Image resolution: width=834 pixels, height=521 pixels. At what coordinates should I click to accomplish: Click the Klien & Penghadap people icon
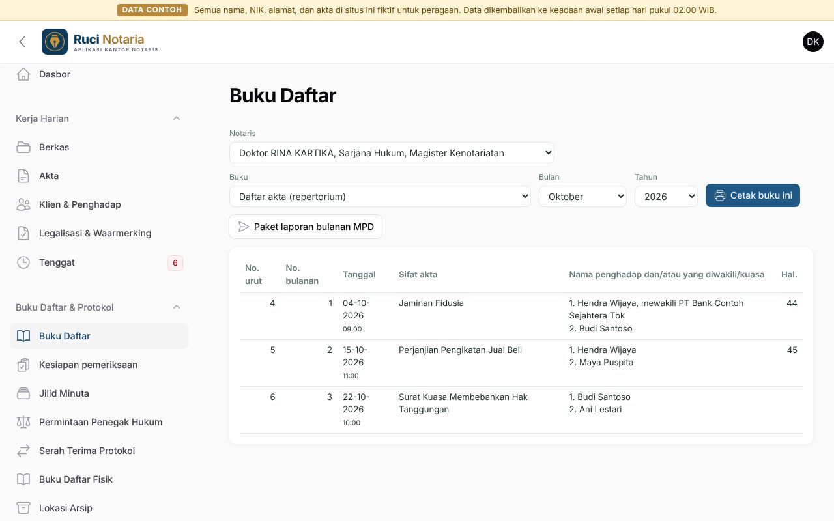(23, 204)
